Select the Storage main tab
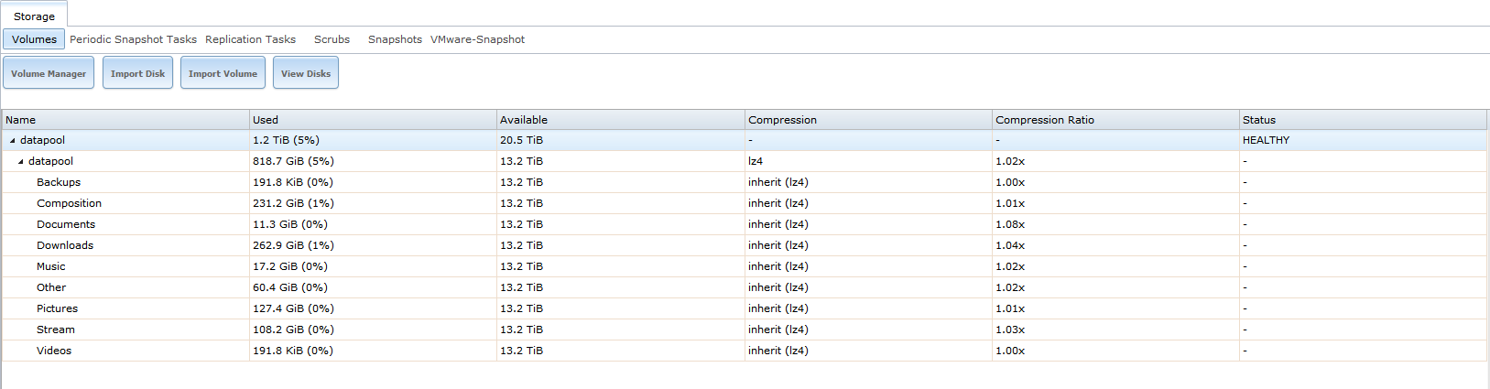Screen dimensions: 1490x389 coord(34,16)
